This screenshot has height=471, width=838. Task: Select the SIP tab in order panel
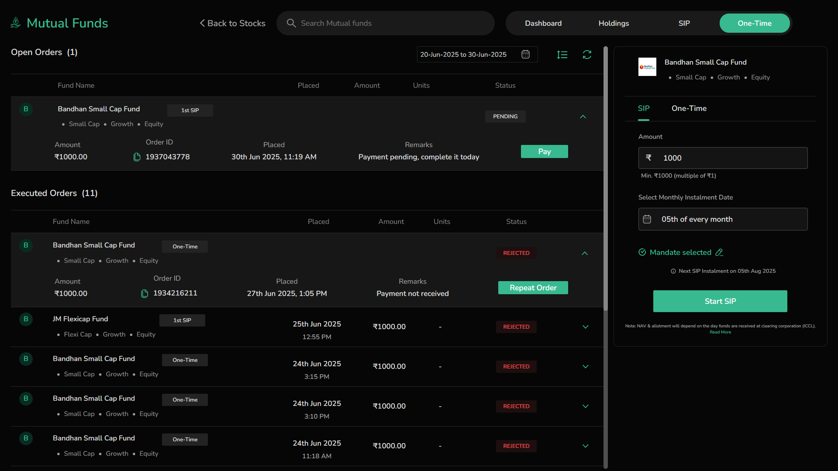point(644,108)
